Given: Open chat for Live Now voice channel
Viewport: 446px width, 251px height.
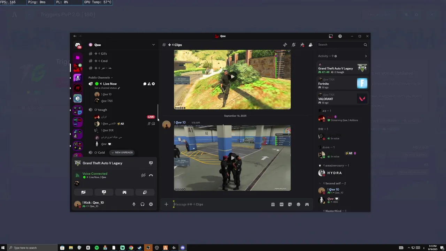Looking at the screenshot, I should (145, 84).
